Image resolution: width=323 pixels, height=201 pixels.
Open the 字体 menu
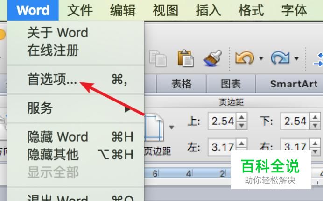(294, 10)
